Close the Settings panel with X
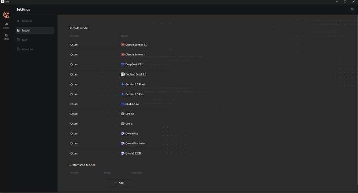The image size is (358, 193). [x=352, y=9]
